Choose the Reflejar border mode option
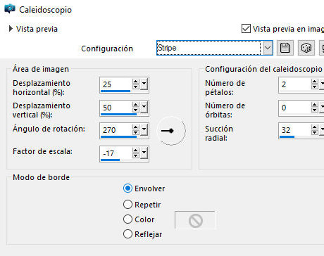The width and height of the screenshot is (324, 256). tap(127, 233)
